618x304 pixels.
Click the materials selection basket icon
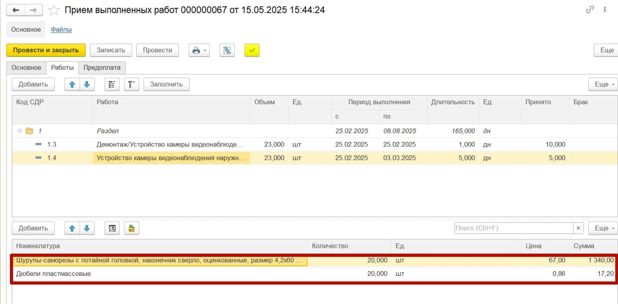click(x=131, y=228)
